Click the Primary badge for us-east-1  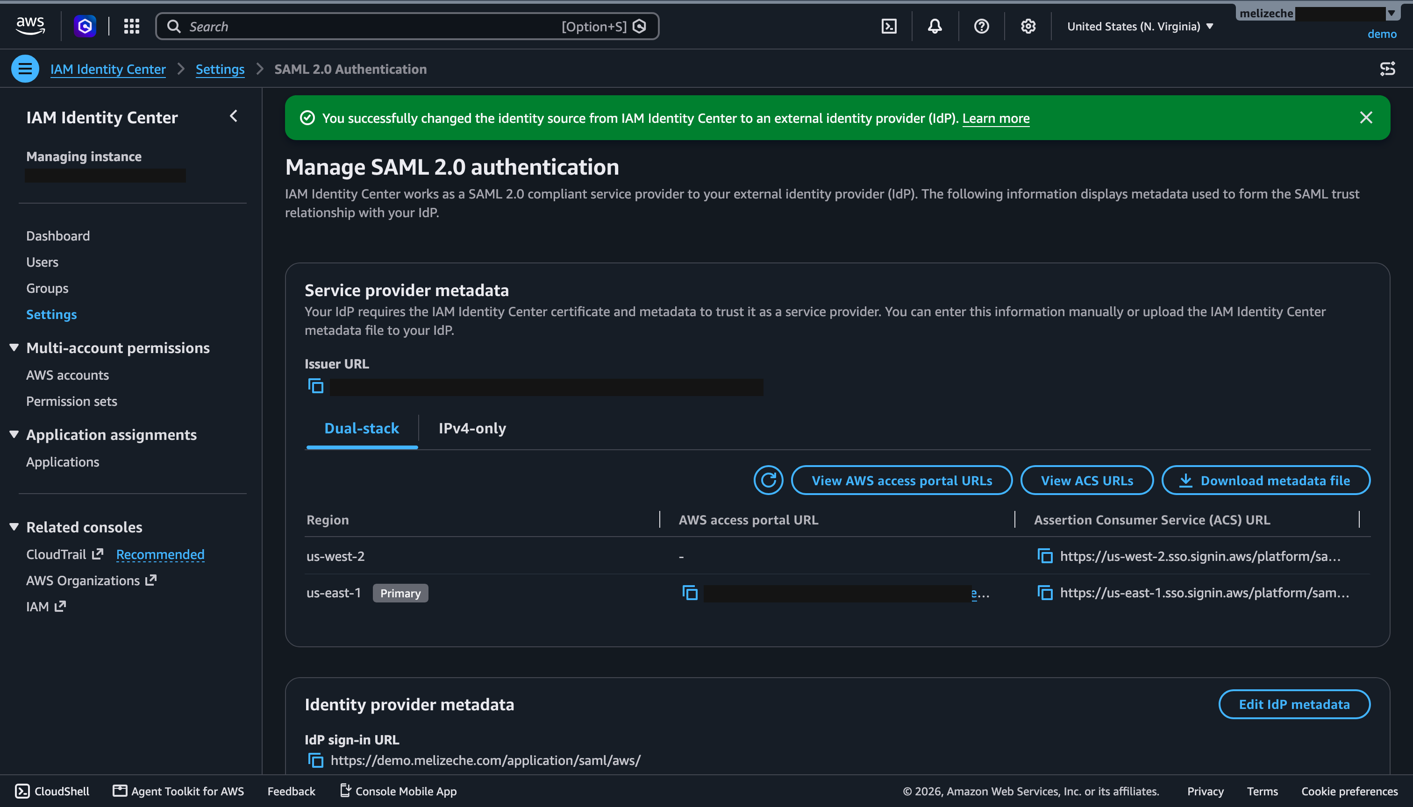[x=400, y=593]
